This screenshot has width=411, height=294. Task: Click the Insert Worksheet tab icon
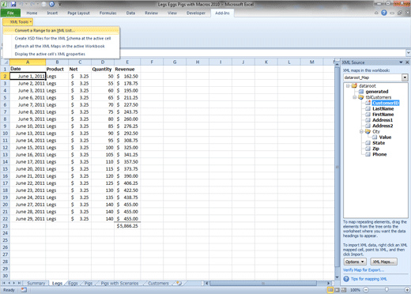pyautogui.click(x=179, y=283)
